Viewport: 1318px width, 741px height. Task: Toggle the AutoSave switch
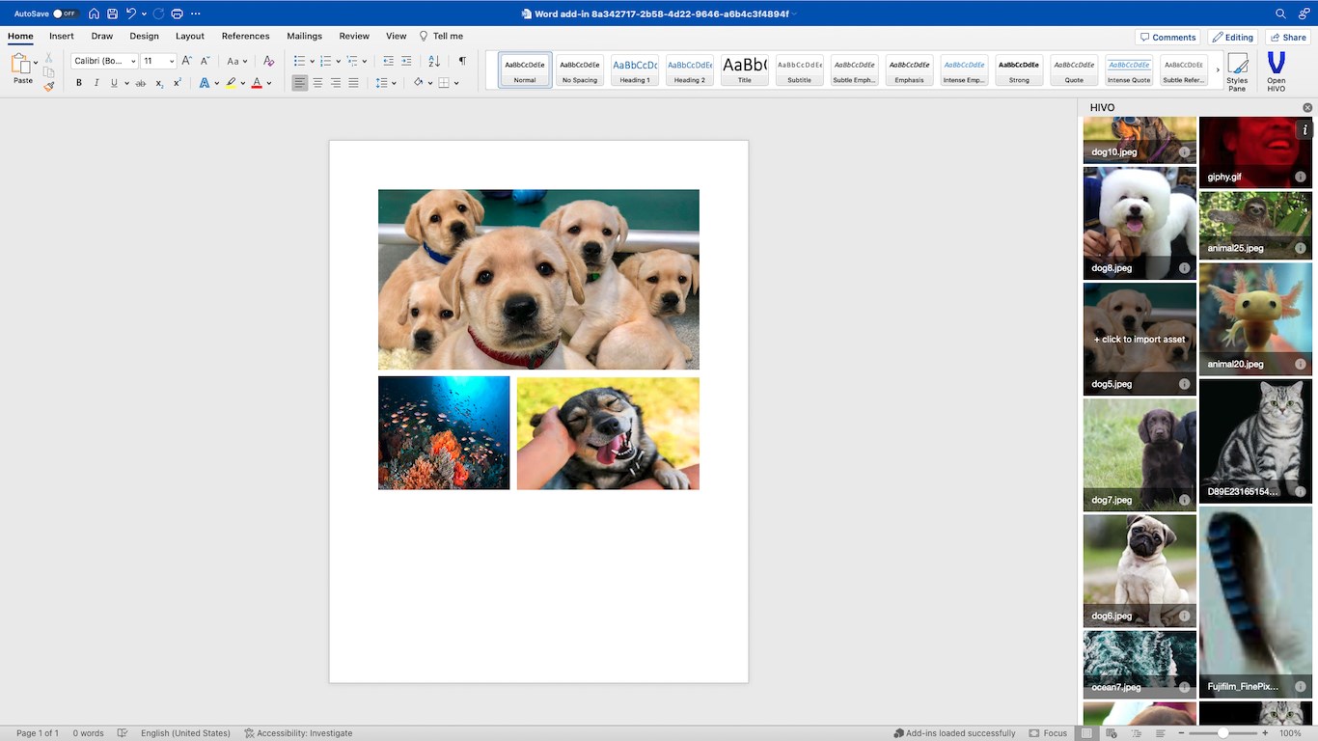(x=65, y=14)
